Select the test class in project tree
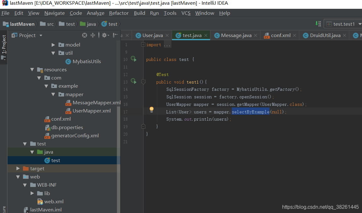Viewport: 362px width, 213px height. 52,161
